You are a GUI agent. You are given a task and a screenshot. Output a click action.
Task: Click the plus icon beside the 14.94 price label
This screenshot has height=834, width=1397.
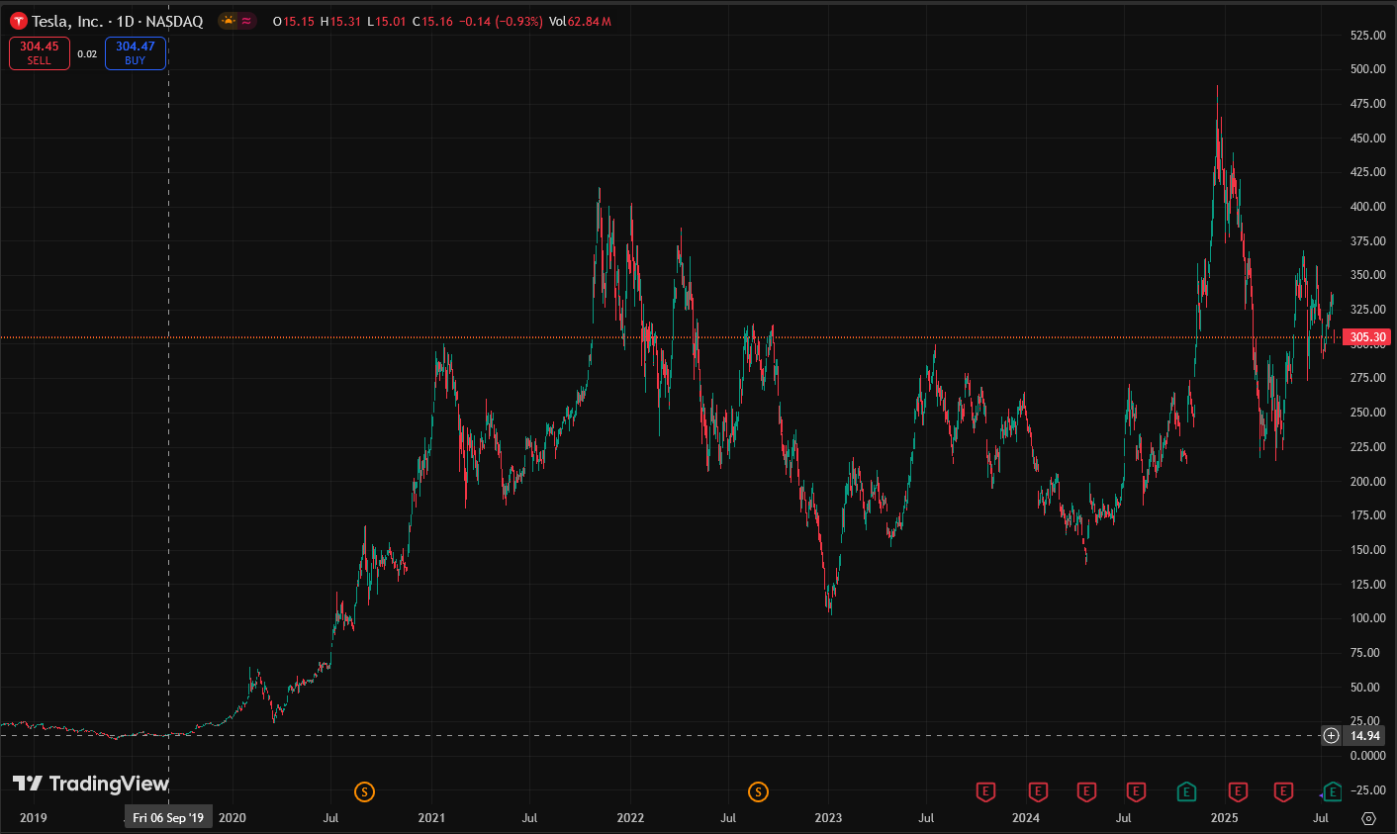[x=1332, y=735]
